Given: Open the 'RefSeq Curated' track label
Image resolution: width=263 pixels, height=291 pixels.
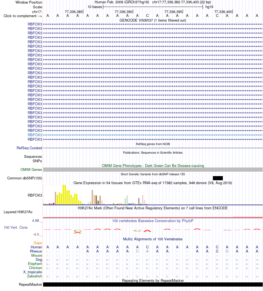Looking at the screenshot, I should point(29,148).
